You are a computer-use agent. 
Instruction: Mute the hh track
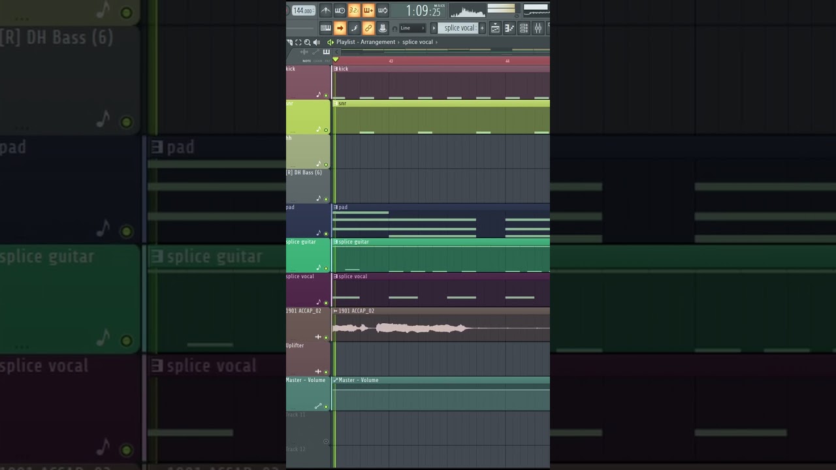[326, 164]
